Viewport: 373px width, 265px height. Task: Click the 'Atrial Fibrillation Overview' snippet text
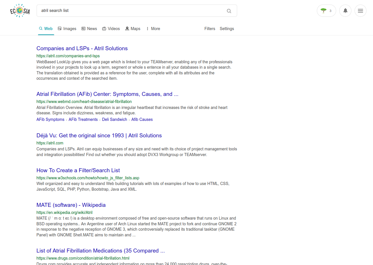click(x=132, y=110)
